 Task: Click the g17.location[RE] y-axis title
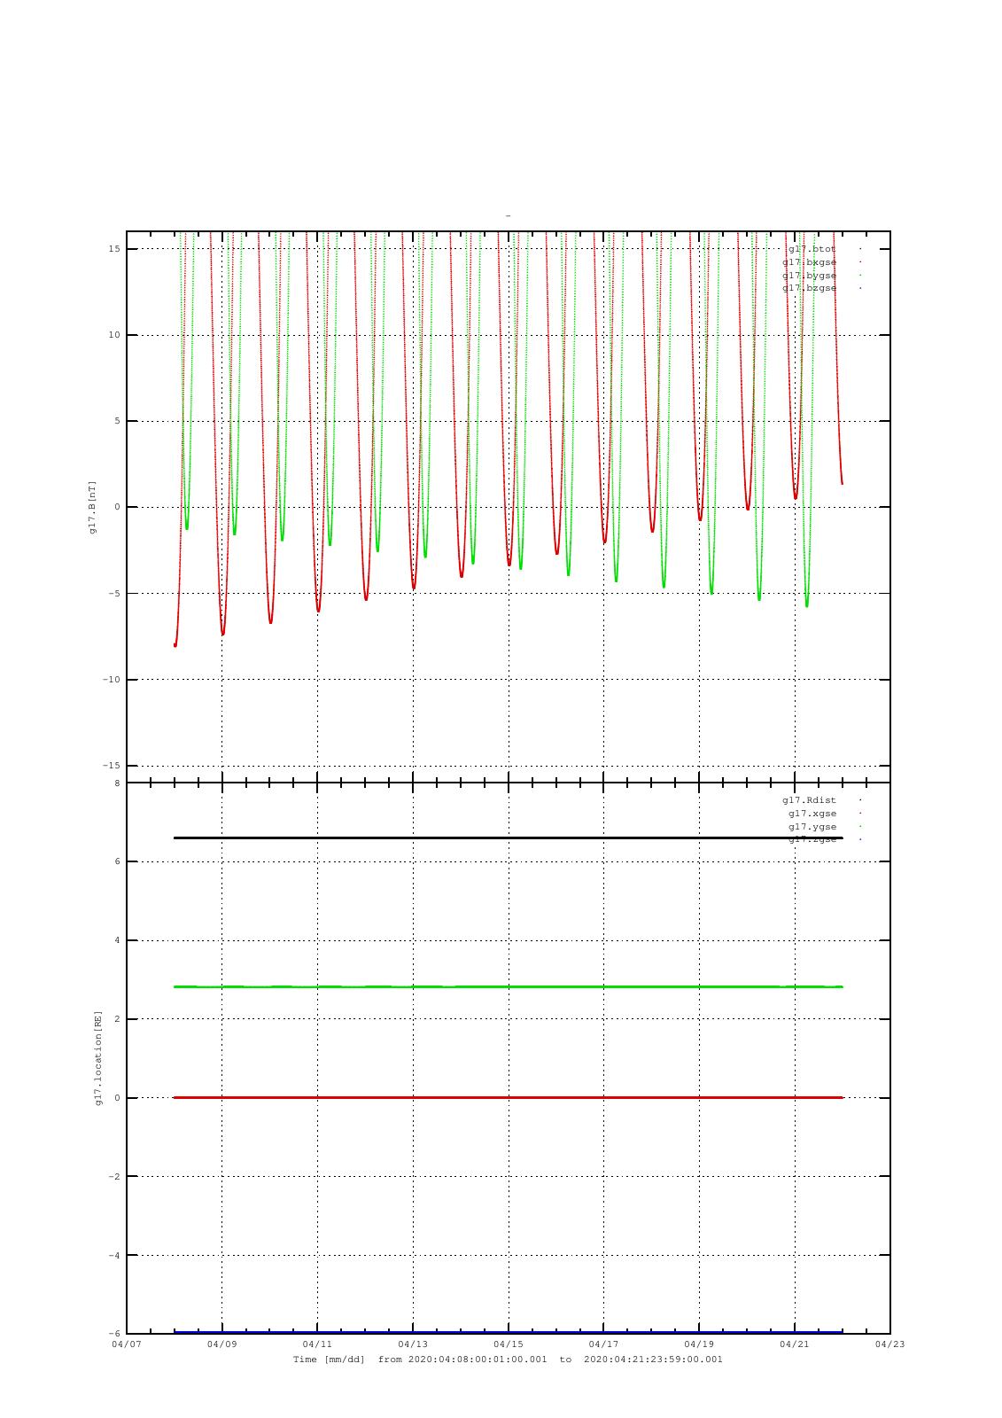pyautogui.click(x=98, y=1058)
